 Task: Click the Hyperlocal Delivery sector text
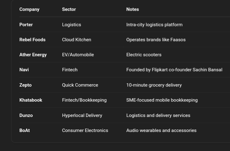tap(82, 115)
